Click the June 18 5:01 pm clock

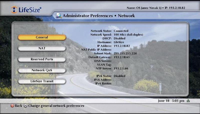171,101
